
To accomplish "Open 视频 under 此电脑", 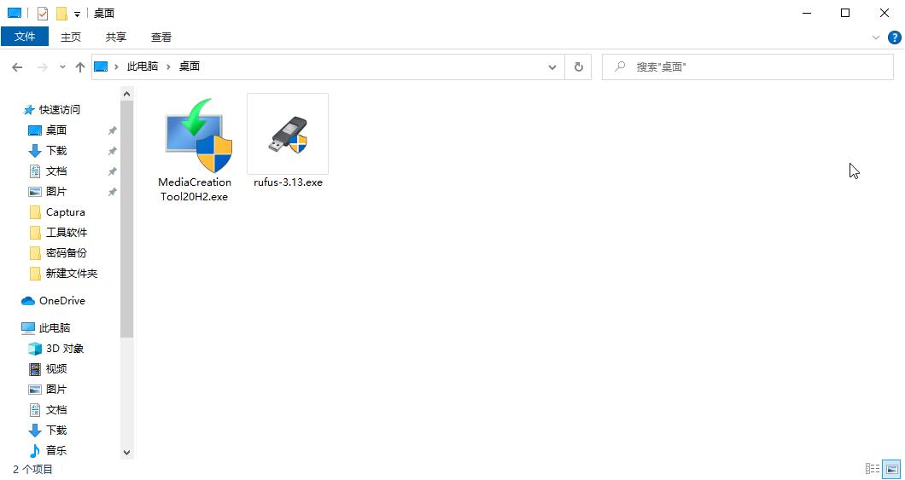I will [x=56, y=369].
